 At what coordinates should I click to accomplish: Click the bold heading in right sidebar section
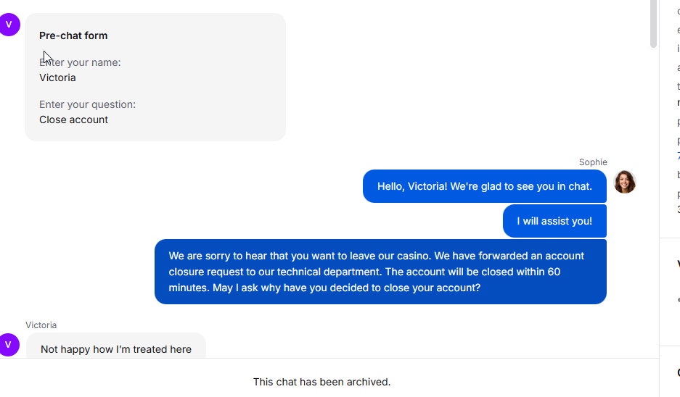pos(679,264)
